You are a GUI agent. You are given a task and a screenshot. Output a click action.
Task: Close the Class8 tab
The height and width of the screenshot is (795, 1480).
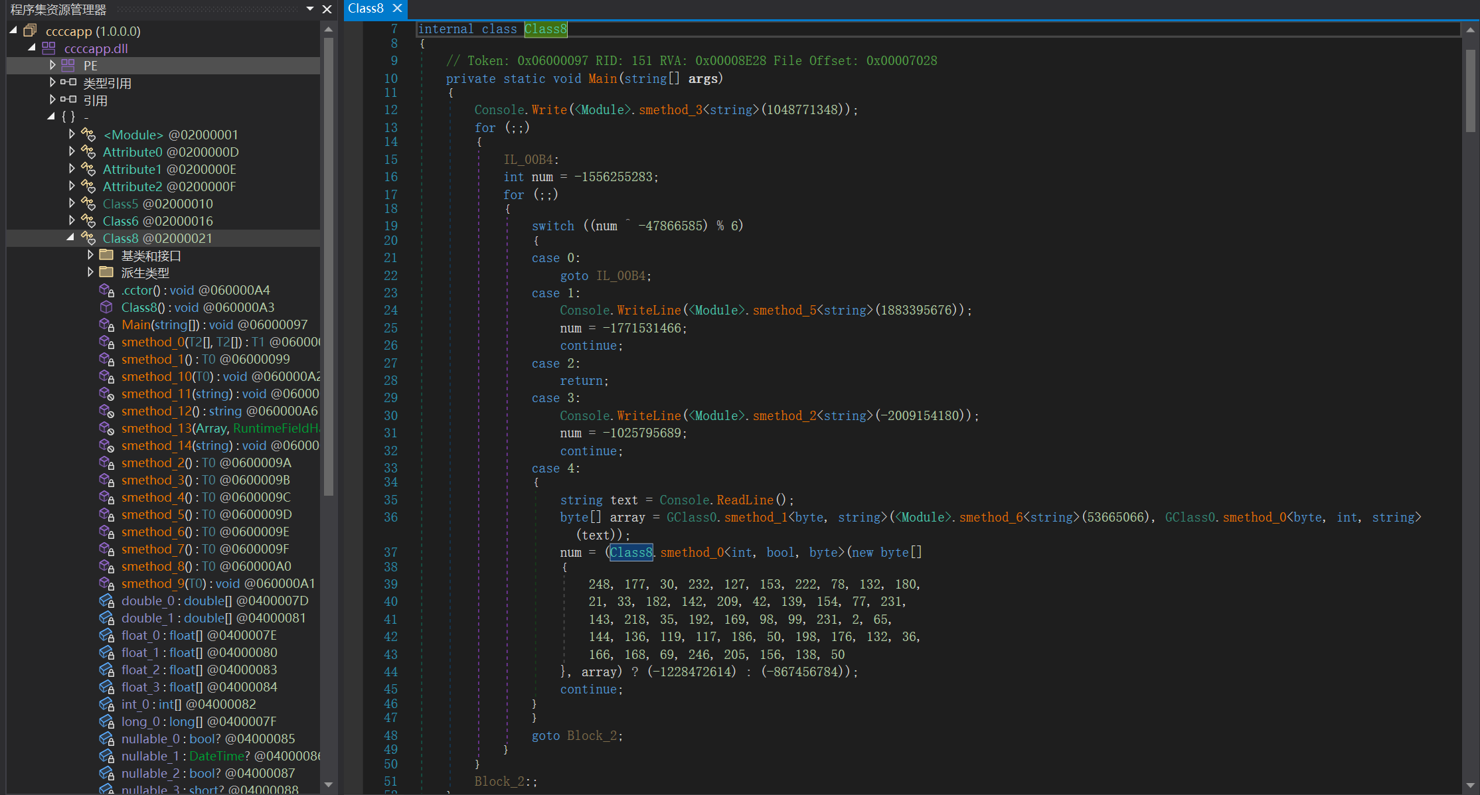coord(397,9)
